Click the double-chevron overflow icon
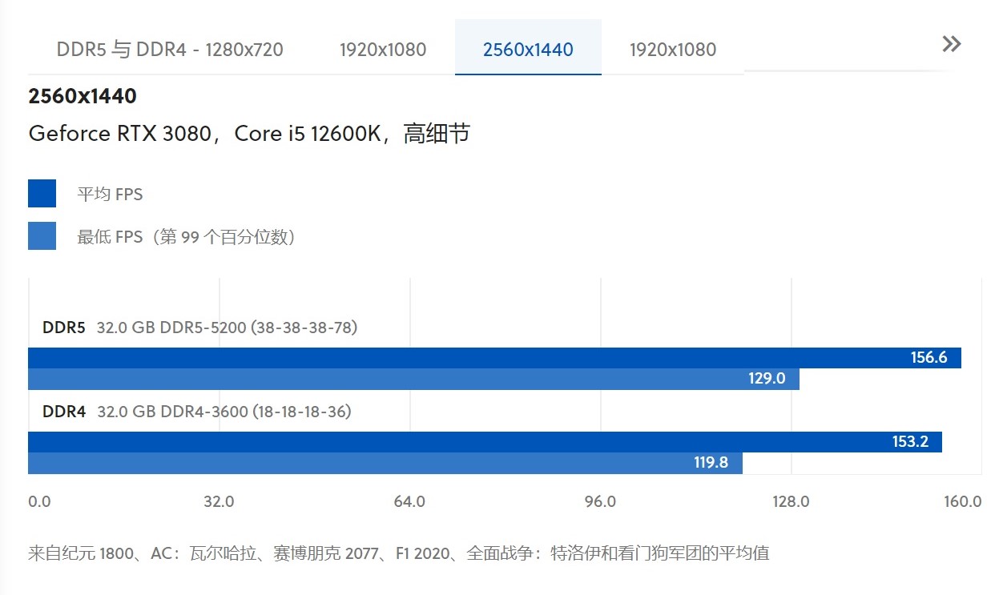 point(951,43)
